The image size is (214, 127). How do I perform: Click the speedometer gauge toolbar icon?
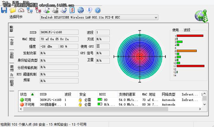point(21,10)
